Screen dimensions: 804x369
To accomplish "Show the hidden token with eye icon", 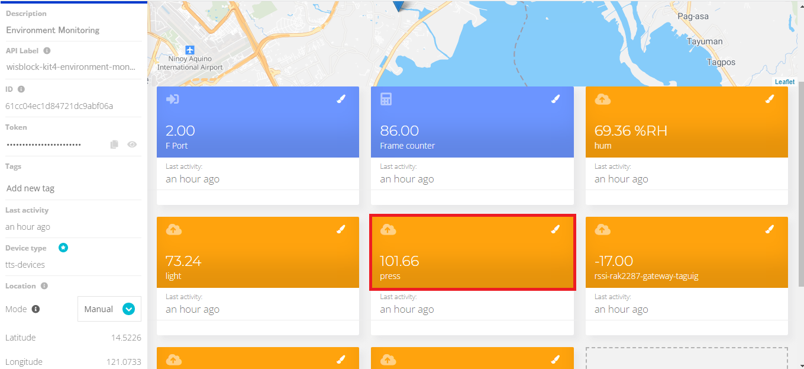I will [133, 145].
